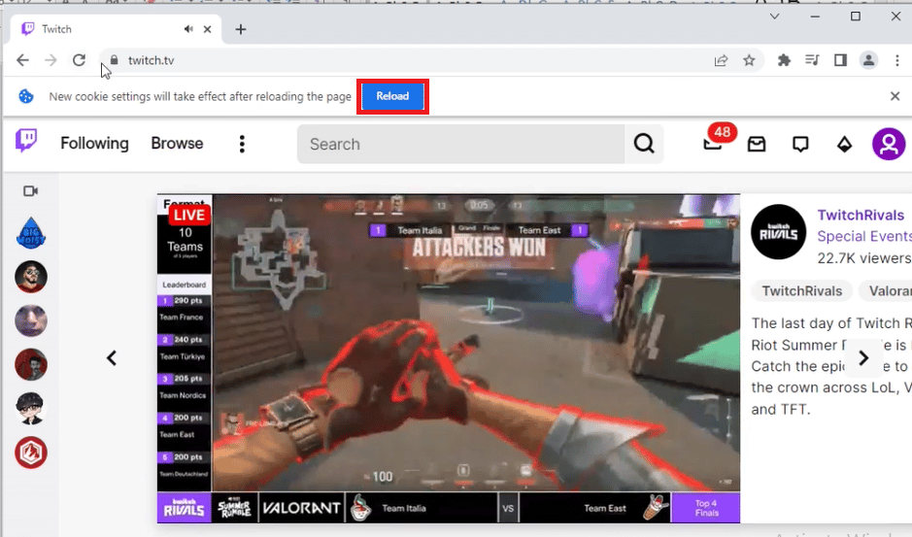Click the followed channels camera icon
The width and height of the screenshot is (912, 537).
31,191
